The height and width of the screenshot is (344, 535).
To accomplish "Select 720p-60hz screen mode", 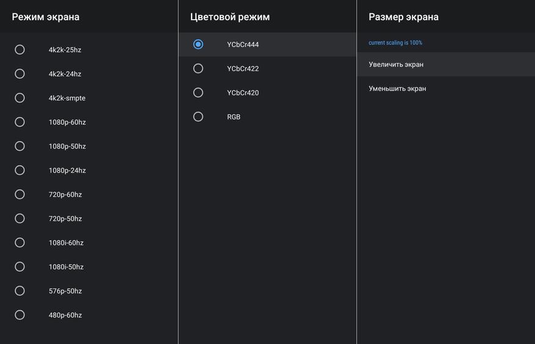I will click(x=20, y=194).
